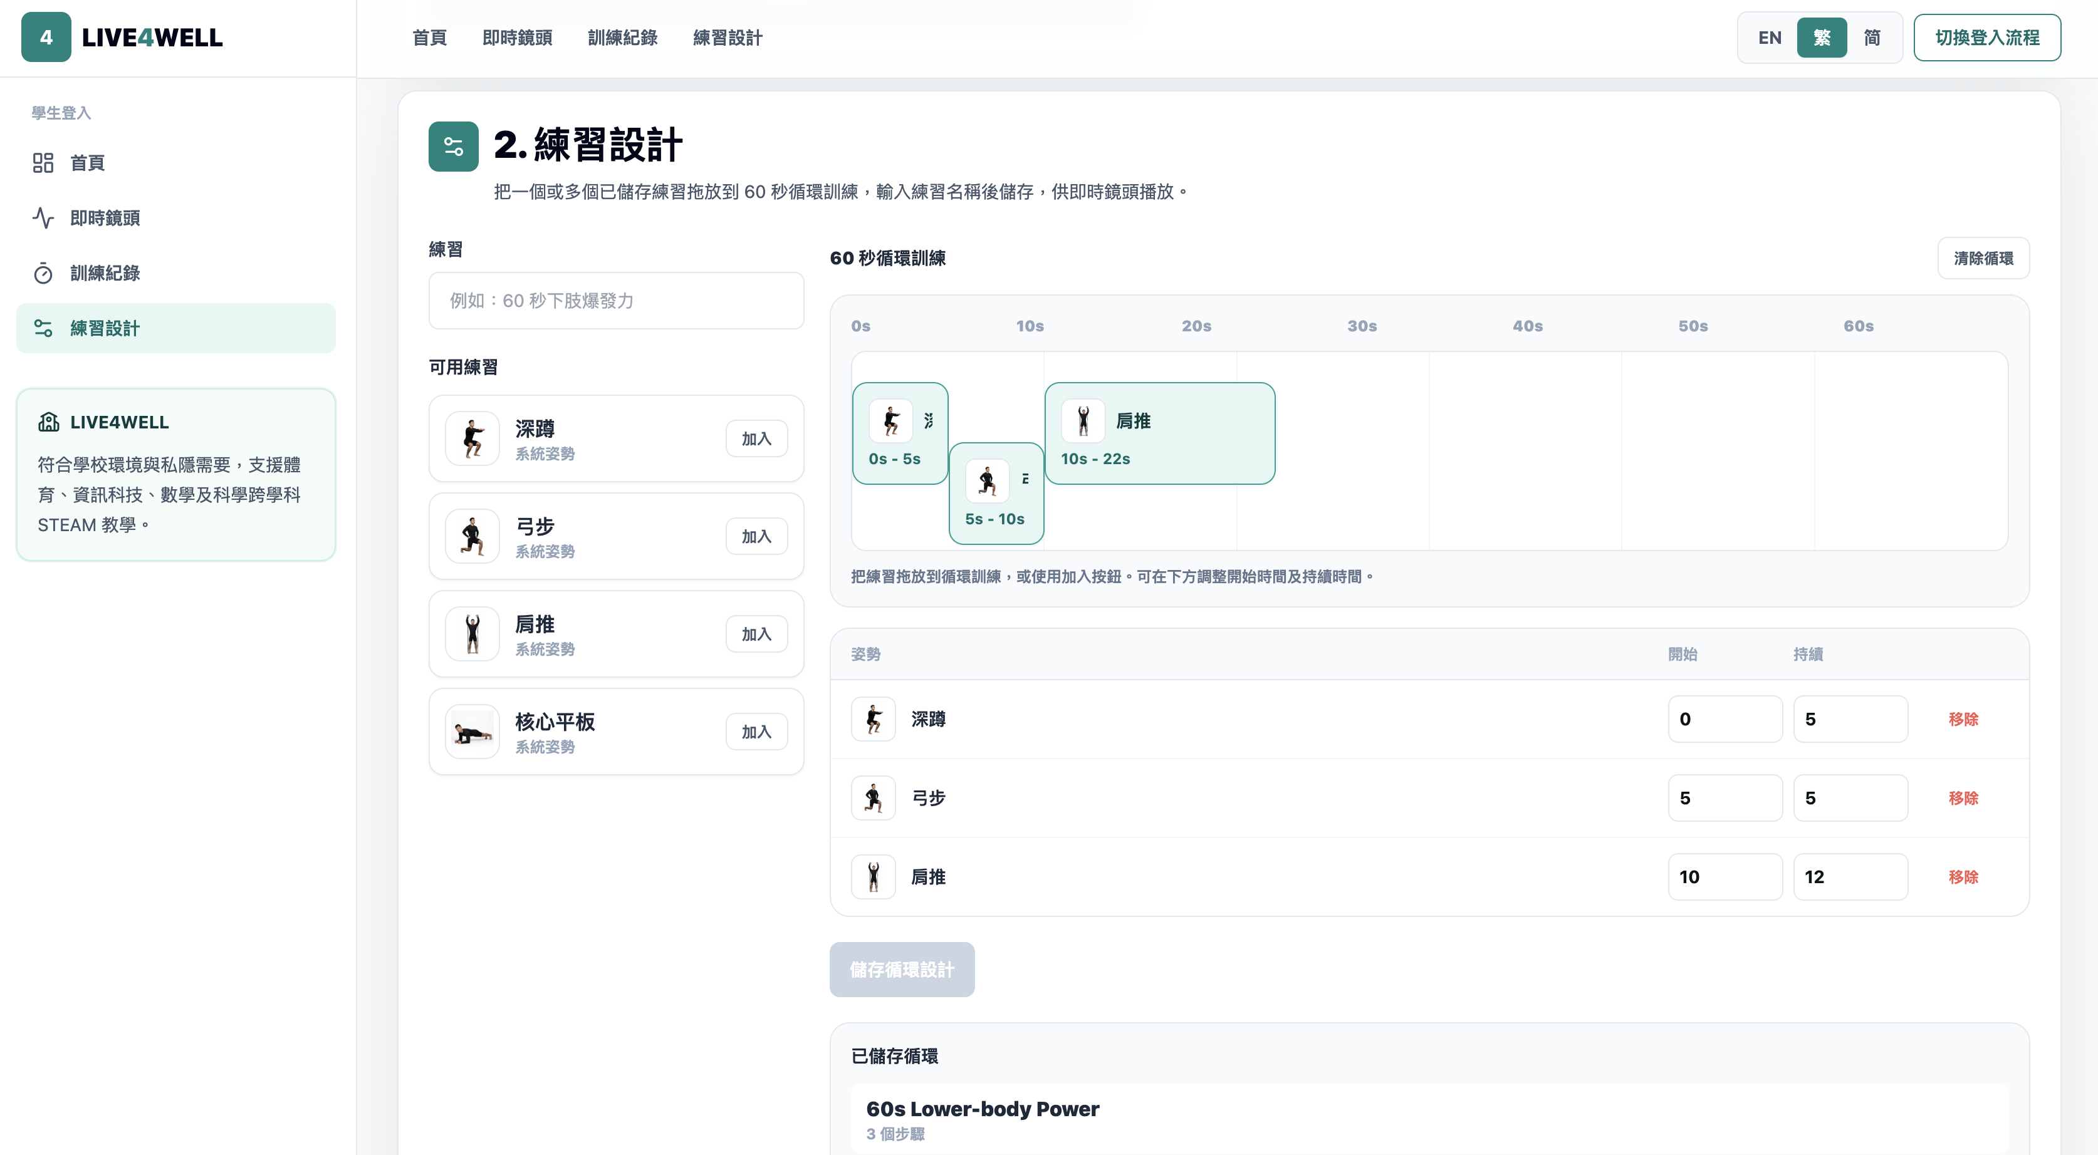Viewport: 2098px width, 1155px height.
Task: Open 即時鏡頭 in the top navigation
Action: click(517, 38)
